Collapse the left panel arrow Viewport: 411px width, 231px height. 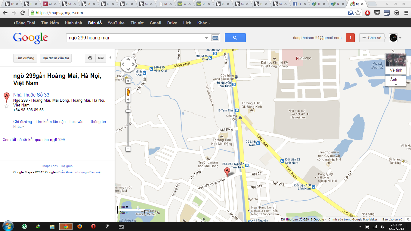click(x=110, y=57)
